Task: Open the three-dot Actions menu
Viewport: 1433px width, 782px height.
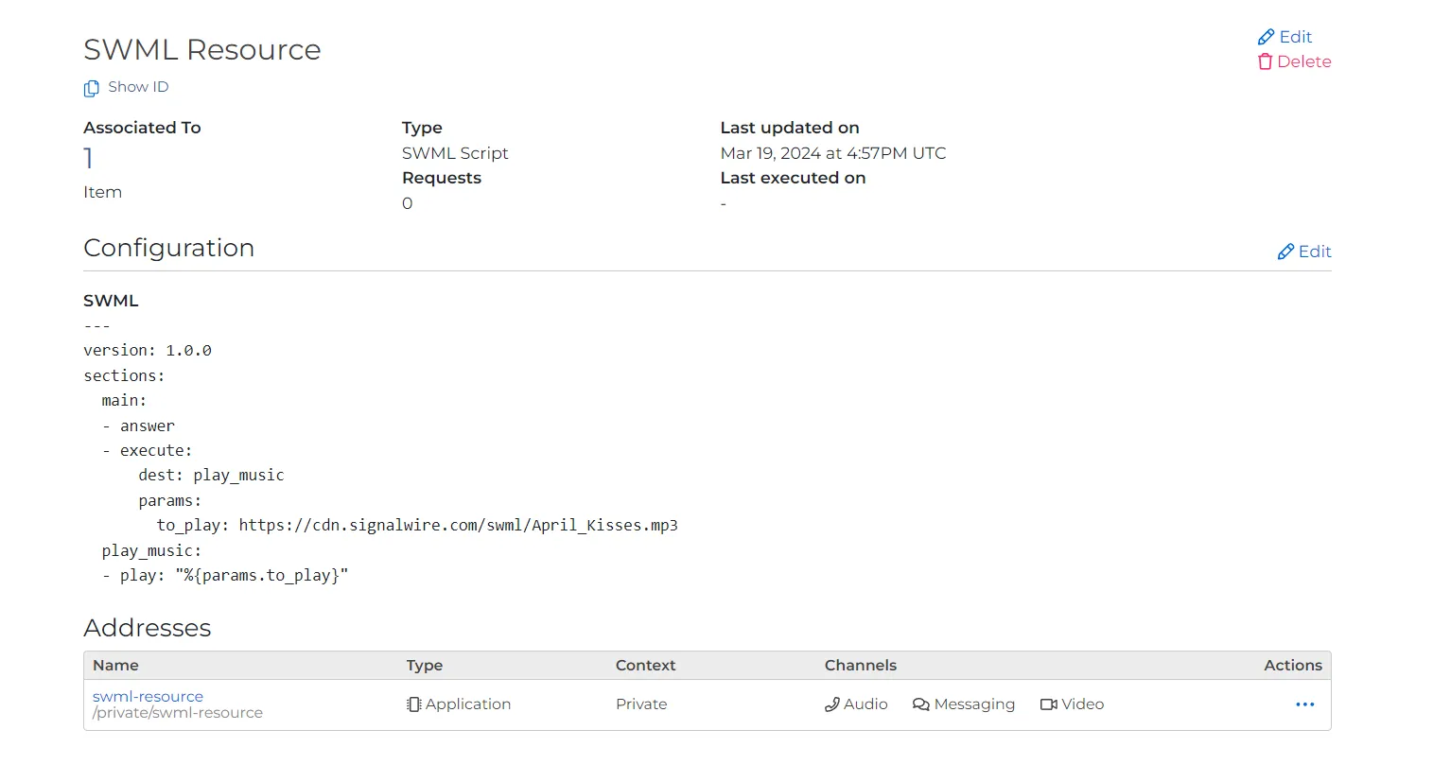Action: click(x=1304, y=704)
